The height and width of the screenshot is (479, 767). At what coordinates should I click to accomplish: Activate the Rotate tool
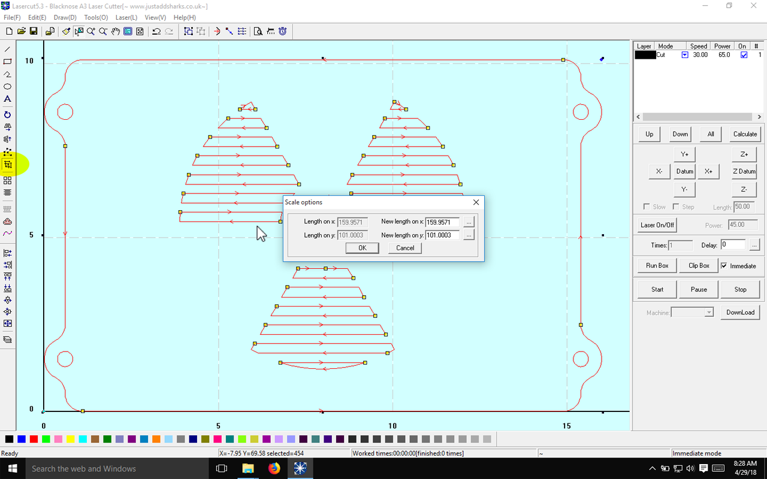[7, 114]
